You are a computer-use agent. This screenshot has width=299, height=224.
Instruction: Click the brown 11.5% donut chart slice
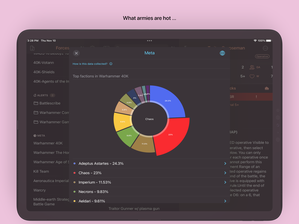tap(144, 144)
